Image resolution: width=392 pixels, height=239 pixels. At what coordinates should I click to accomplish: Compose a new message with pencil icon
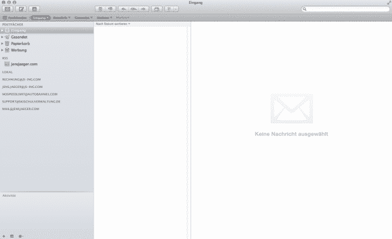(21, 9)
